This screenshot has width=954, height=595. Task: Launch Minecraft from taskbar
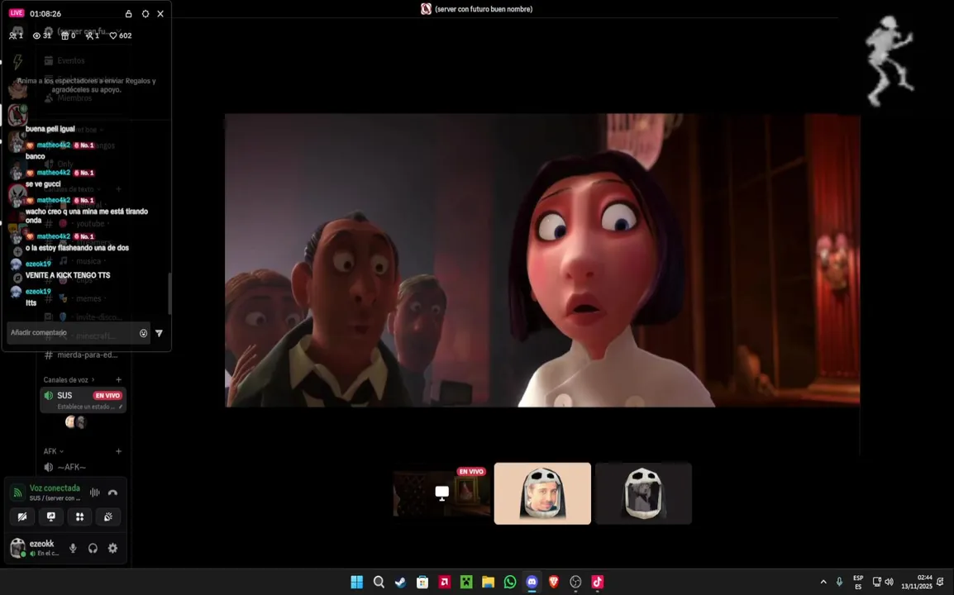[466, 583]
